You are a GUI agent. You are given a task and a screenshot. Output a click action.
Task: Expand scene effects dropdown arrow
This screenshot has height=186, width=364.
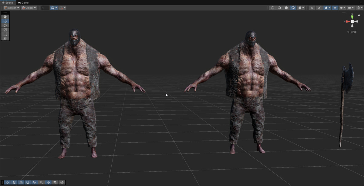point(329,8)
